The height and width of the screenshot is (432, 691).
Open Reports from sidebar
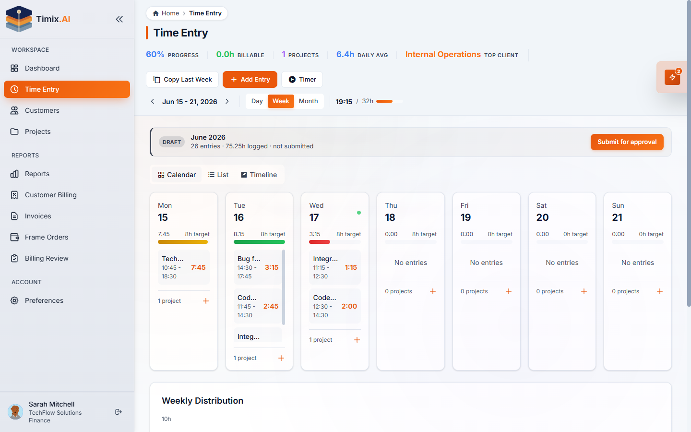pyautogui.click(x=67, y=174)
